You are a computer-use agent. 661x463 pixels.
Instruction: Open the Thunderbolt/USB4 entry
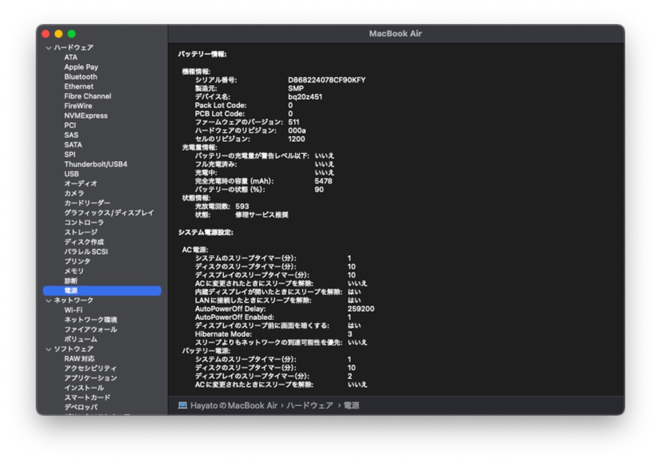[x=95, y=164]
